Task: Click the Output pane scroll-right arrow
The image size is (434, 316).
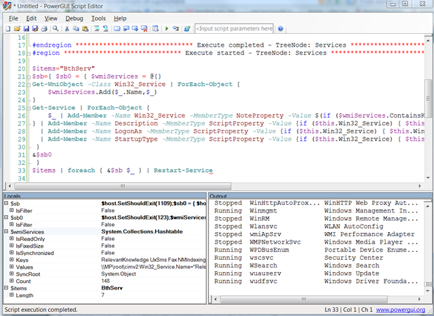Action: (x=420, y=299)
